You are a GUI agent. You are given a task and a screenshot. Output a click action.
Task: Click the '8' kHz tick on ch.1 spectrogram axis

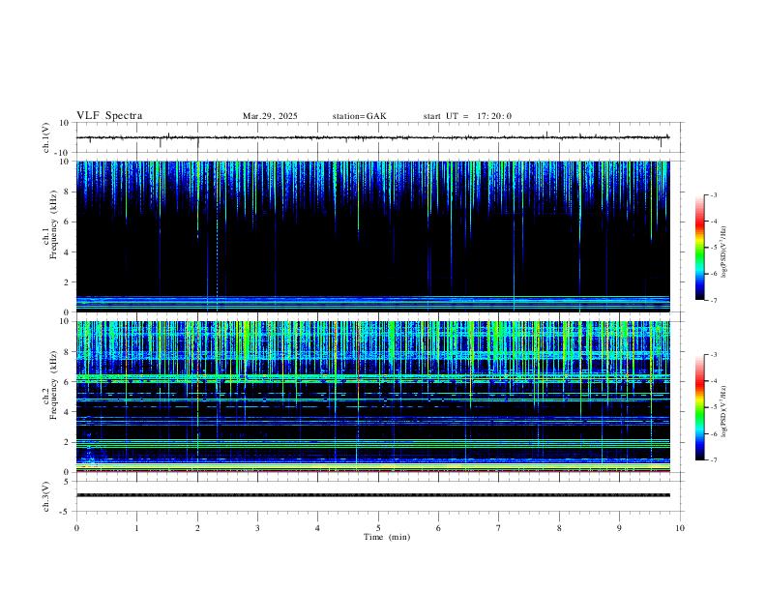[x=67, y=192]
